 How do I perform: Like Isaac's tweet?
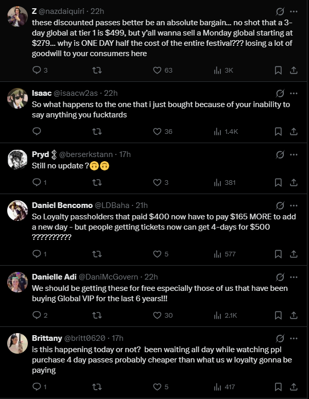(x=158, y=131)
